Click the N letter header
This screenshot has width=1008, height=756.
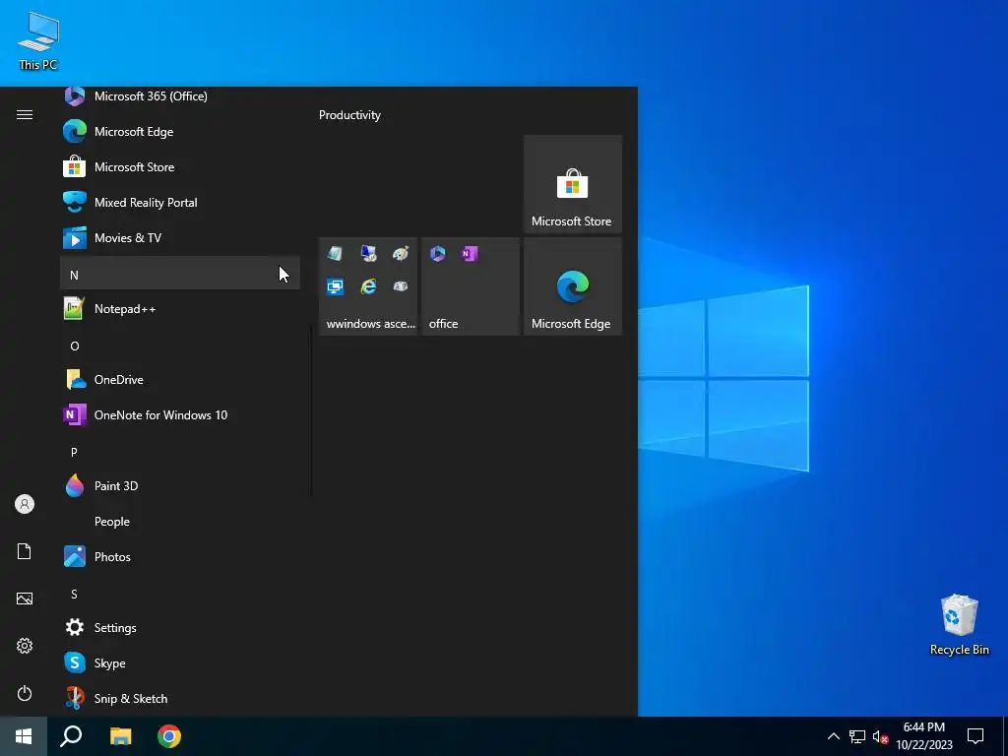tap(180, 274)
